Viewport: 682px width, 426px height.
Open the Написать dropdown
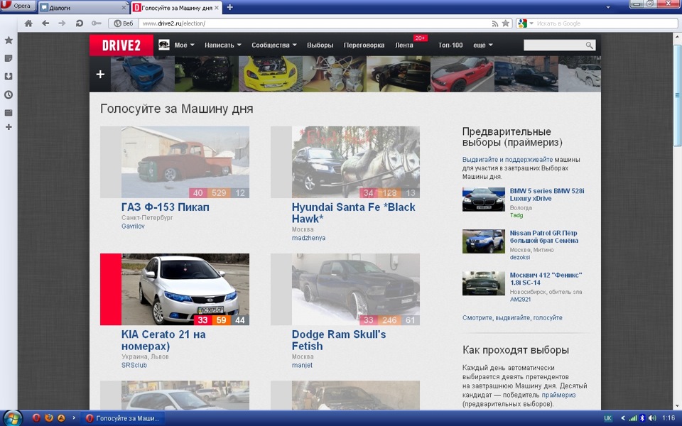[222, 44]
